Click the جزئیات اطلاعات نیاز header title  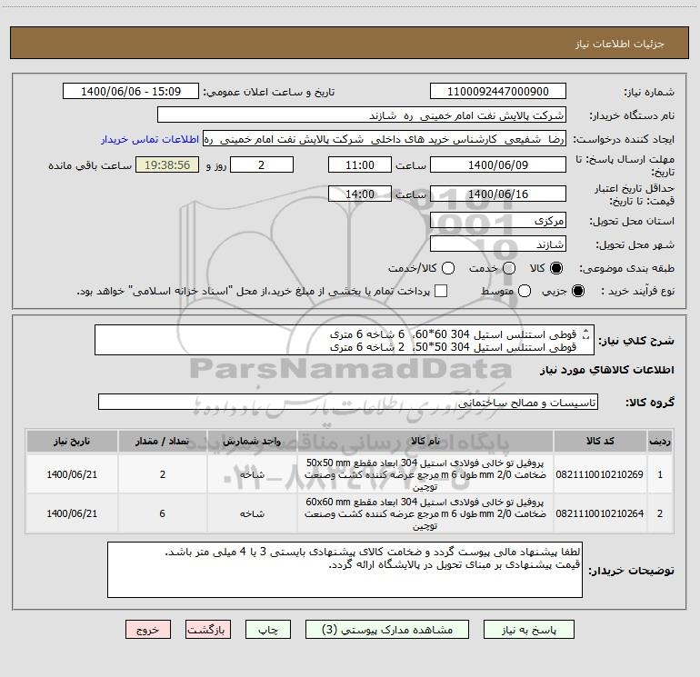[x=620, y=44]
